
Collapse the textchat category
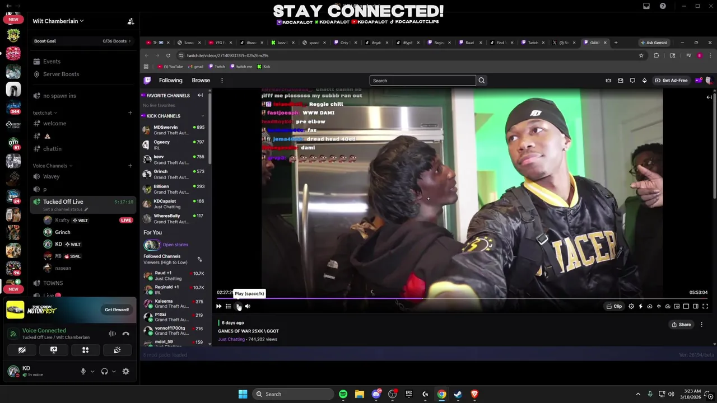pos(45,113)
